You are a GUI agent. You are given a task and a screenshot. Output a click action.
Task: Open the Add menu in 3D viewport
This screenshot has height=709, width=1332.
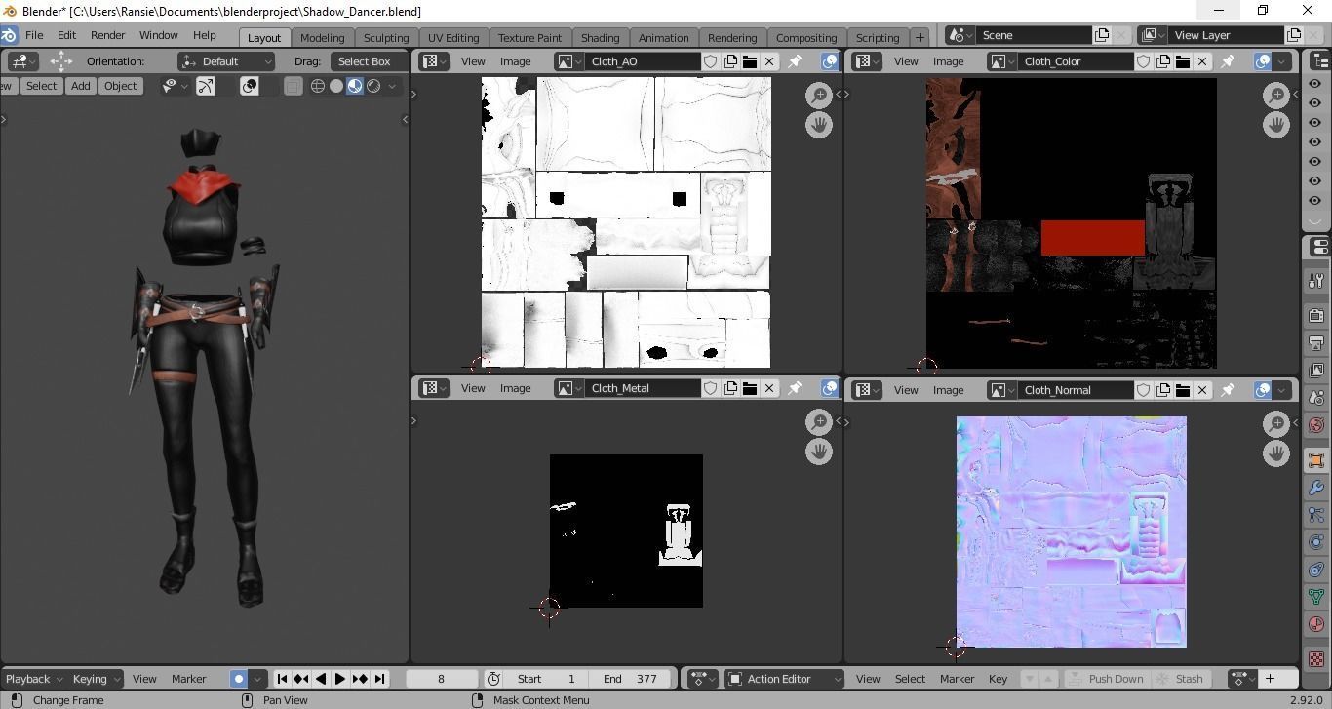(80, 86)
